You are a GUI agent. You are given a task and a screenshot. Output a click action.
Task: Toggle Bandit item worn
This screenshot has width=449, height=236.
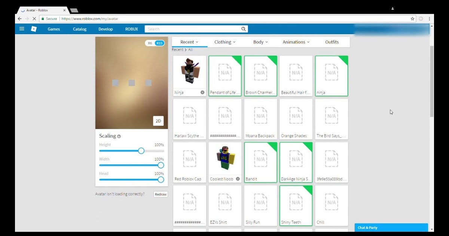pyautogui.click(x=260, y=162)
